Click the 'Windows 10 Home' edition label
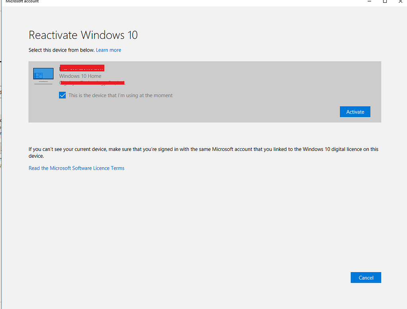This screenshot has width=407, height=309. (80, 76)
